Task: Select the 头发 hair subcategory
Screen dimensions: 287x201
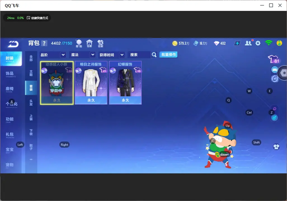Action: pos(31,103)
